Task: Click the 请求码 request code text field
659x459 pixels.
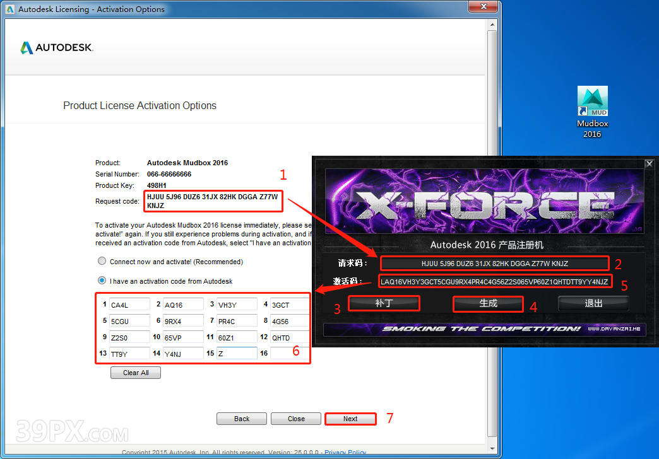Action: [494, 264]
